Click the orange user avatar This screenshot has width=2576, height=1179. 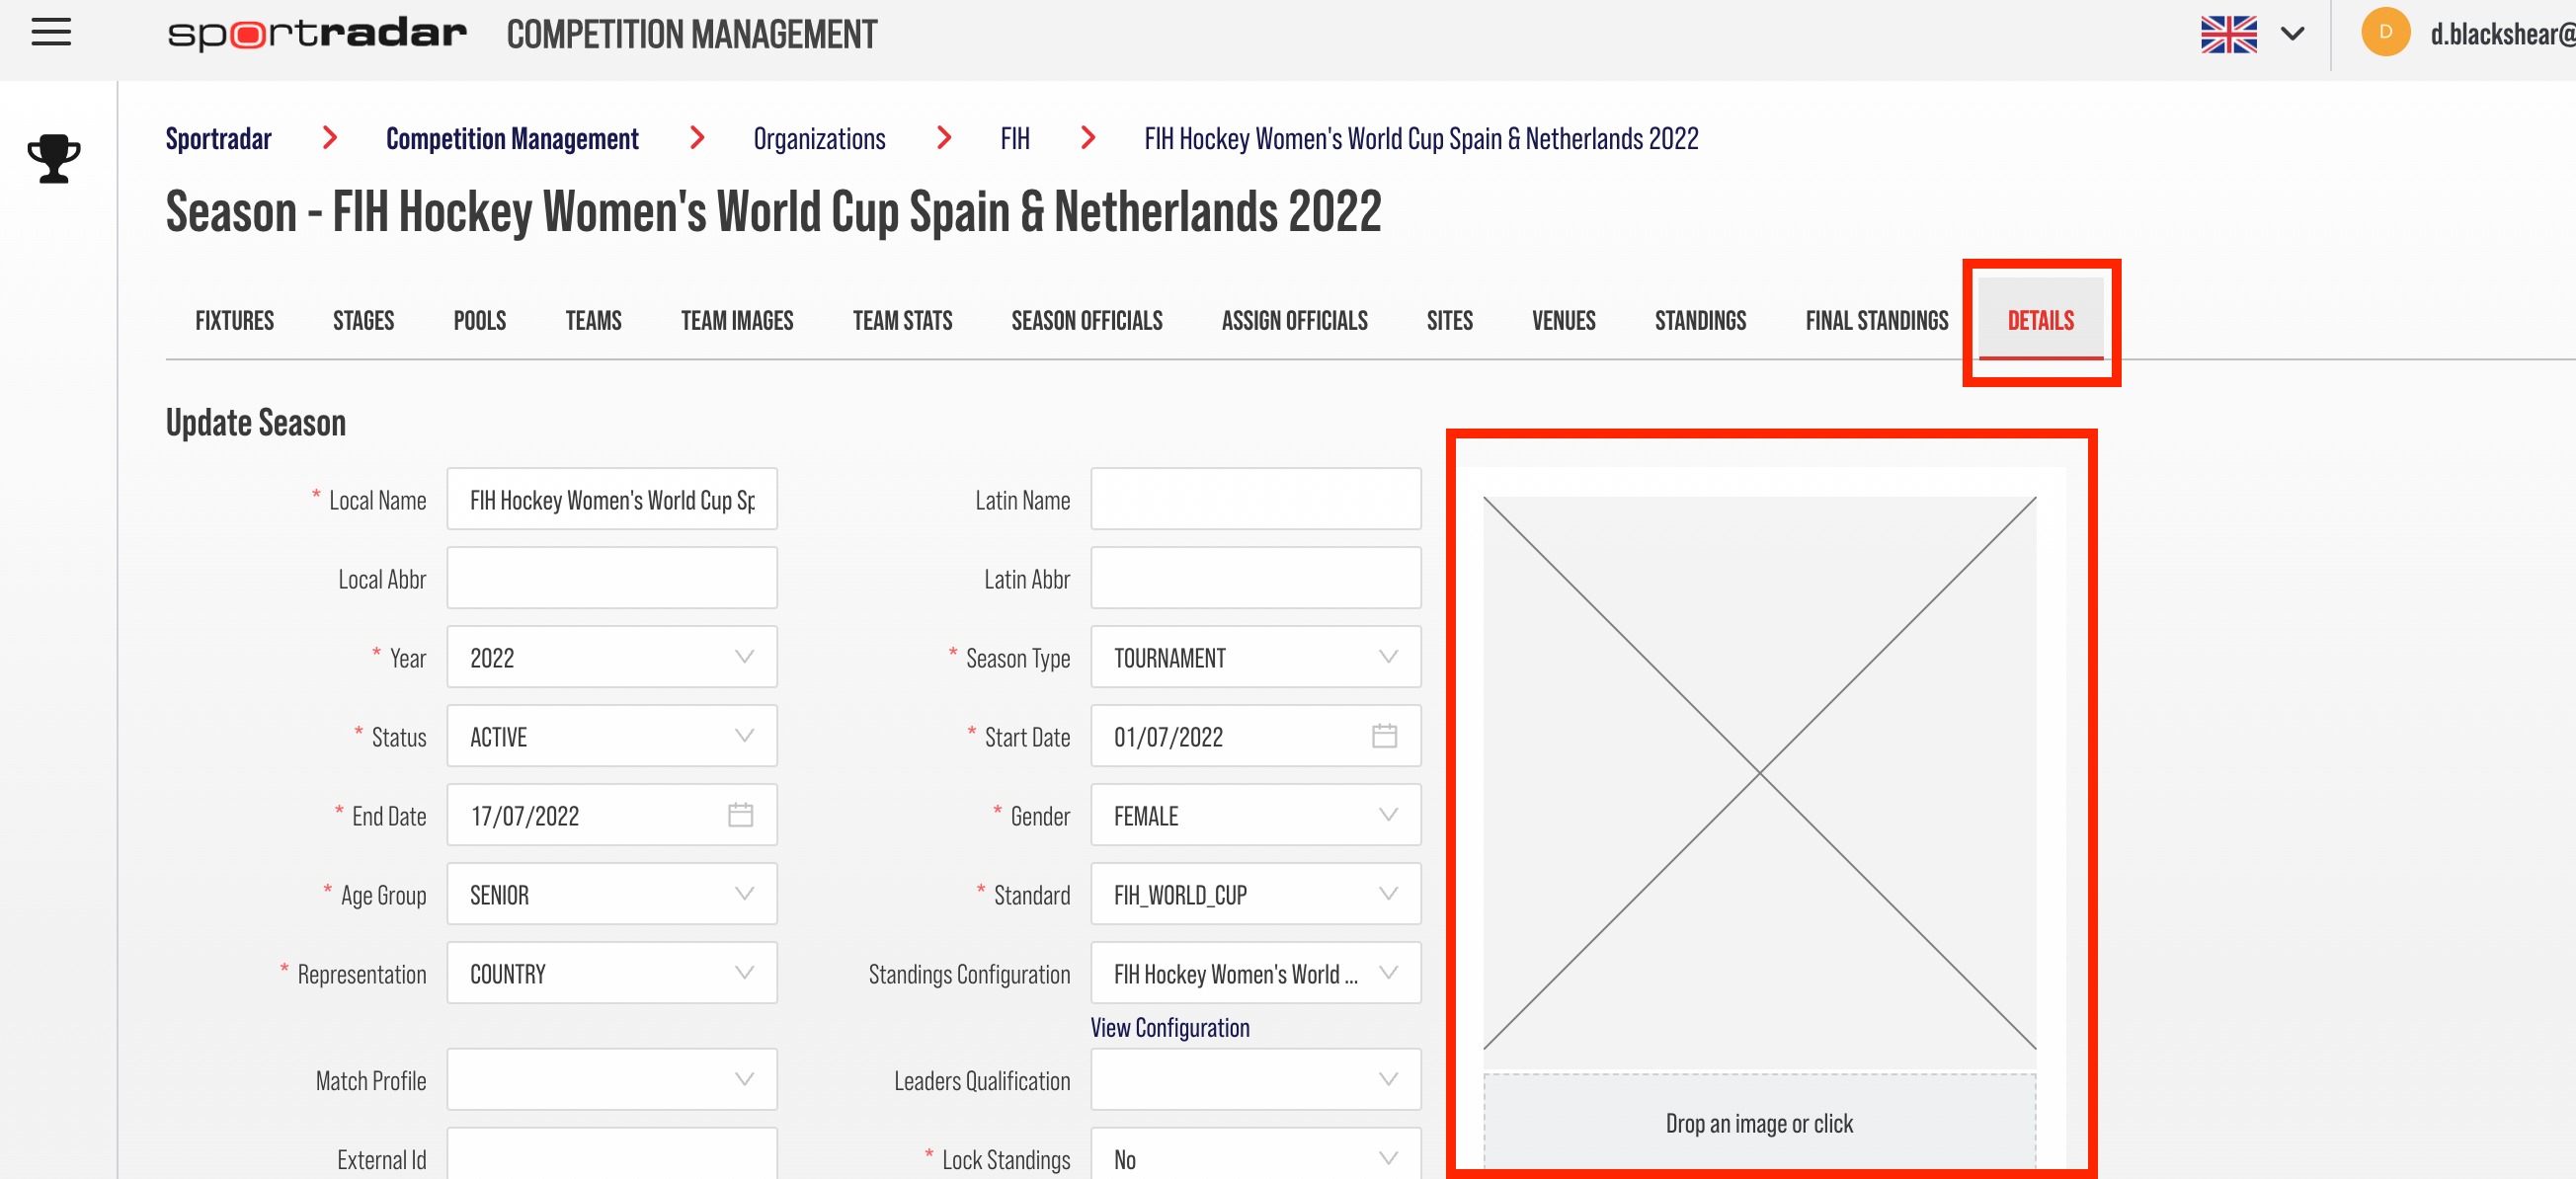(2385, 33)
